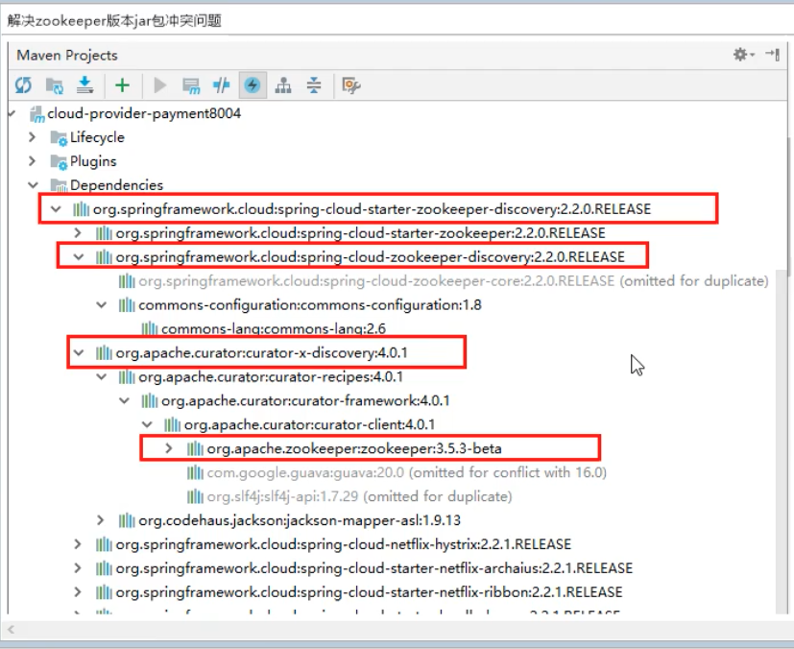Screen dimensions: 794x649
Task: Open the Execute Maven Goal icon
Action: [x=190, y=85]
